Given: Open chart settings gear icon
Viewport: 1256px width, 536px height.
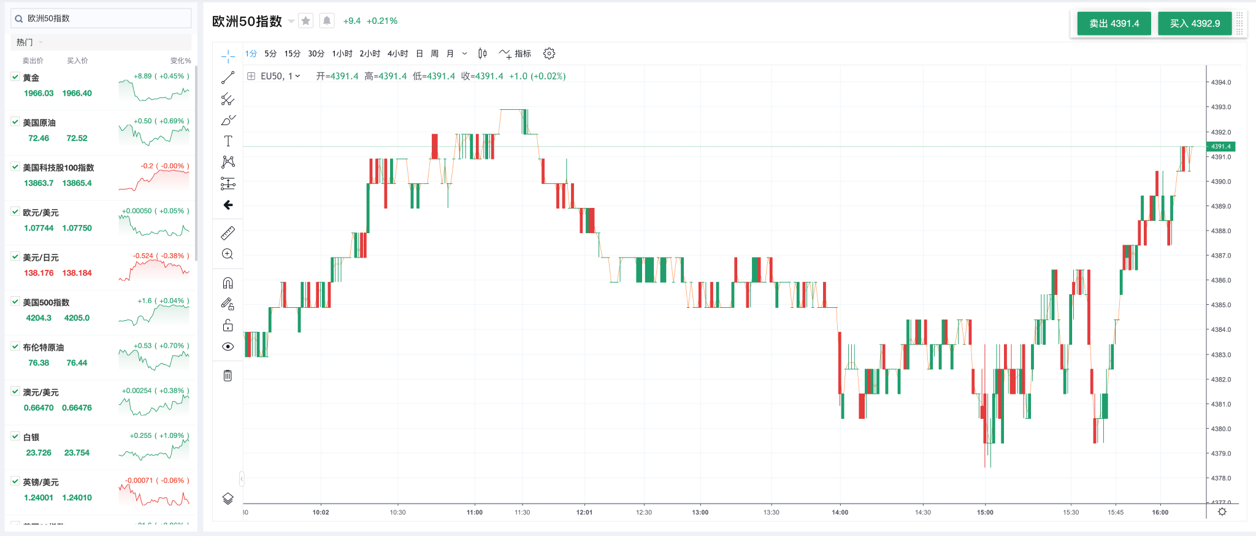Looking at the screenshot, I should 549,54.
